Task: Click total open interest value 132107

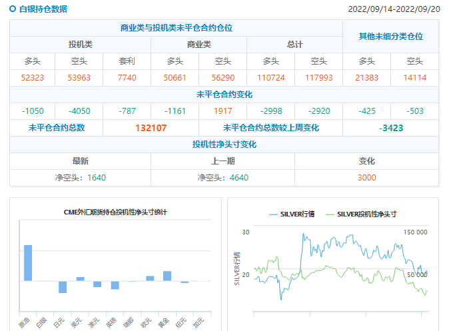Action: tap(151, 128)
